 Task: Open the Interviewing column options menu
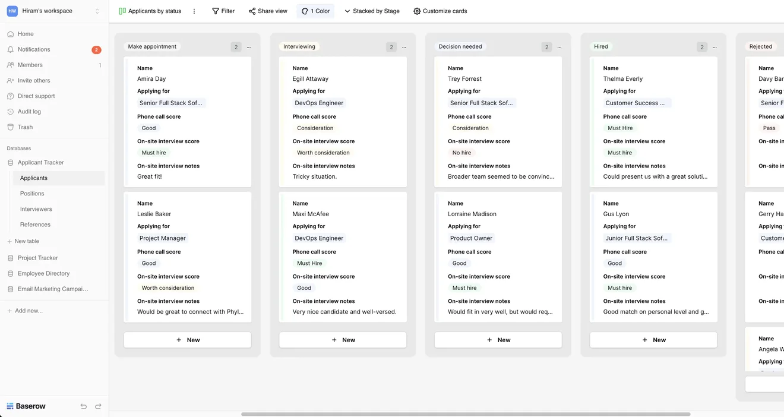click(x=404, y=47)
